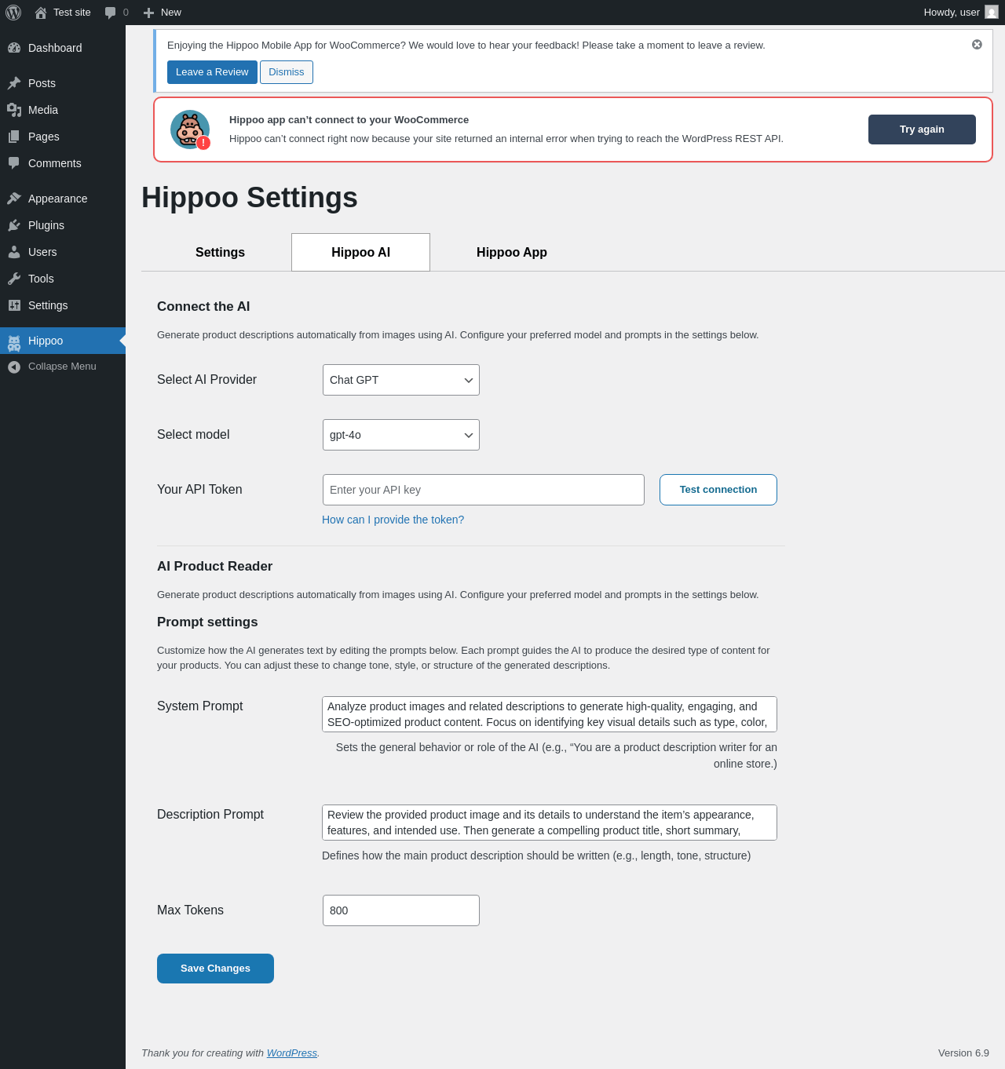Screen dimensions: 1005x1069
Task: Click the Dismiss button in the notice
Action: coord(287,72)
